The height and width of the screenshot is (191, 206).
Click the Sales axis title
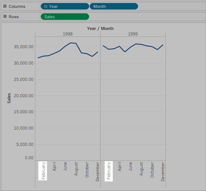tap(9, 98)
